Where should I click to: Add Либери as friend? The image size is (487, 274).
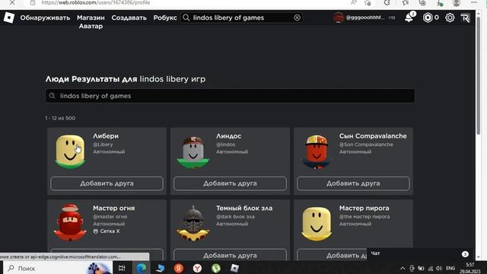pyautogui.click(x=107, y=183)
